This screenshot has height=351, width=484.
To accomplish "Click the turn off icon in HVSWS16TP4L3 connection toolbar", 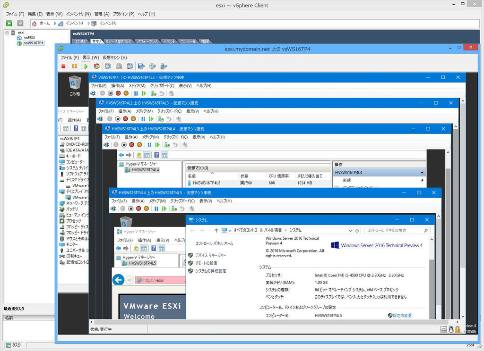I will pyautogui.click(x=118, y=119).
